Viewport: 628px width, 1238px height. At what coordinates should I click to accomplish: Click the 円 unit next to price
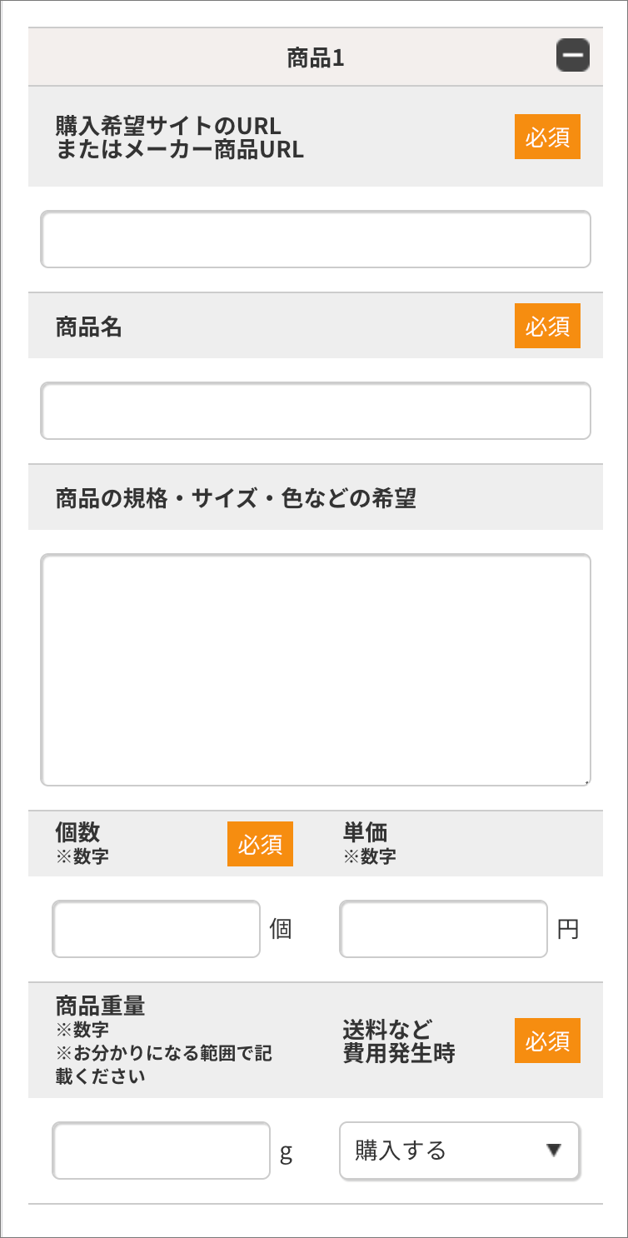click(568, 929)
